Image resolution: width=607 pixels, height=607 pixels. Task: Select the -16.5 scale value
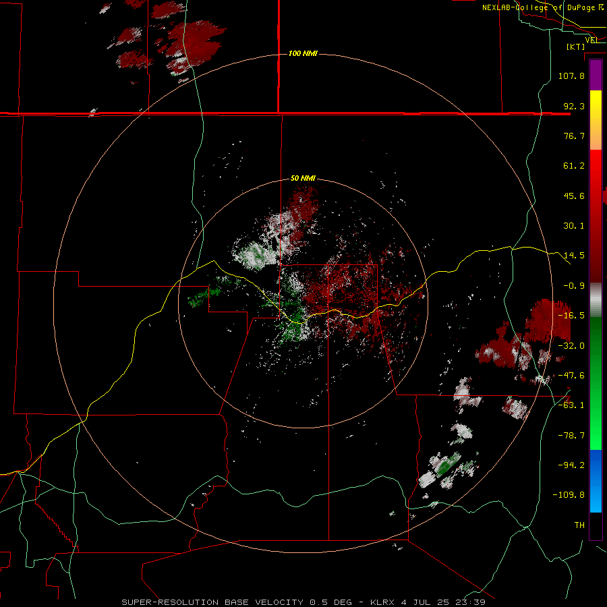coord(571,316)
